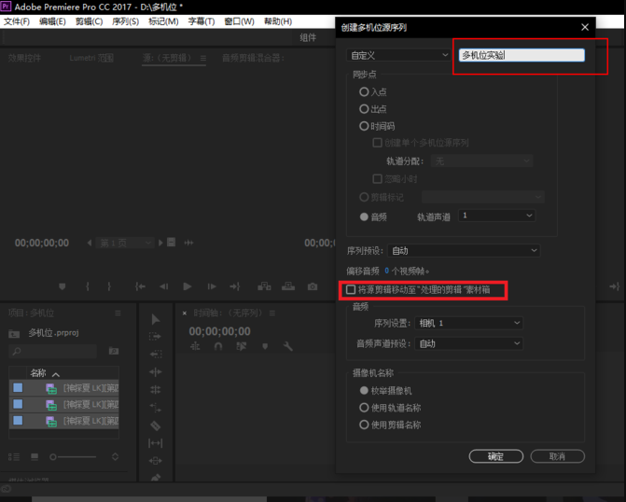Open source panel menu beside 源:(无剪辑)
The image size is (626, 502).
point(203,58)
